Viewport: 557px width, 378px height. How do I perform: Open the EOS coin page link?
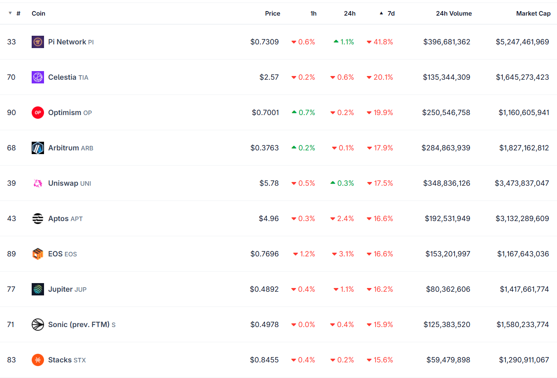[63, 254]
